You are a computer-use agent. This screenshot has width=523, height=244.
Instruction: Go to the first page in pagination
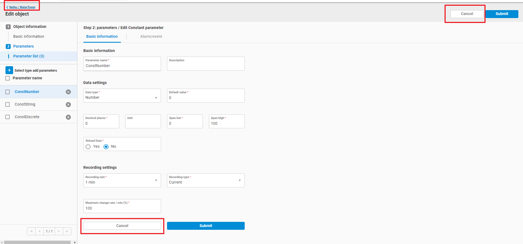pos(31,231)
